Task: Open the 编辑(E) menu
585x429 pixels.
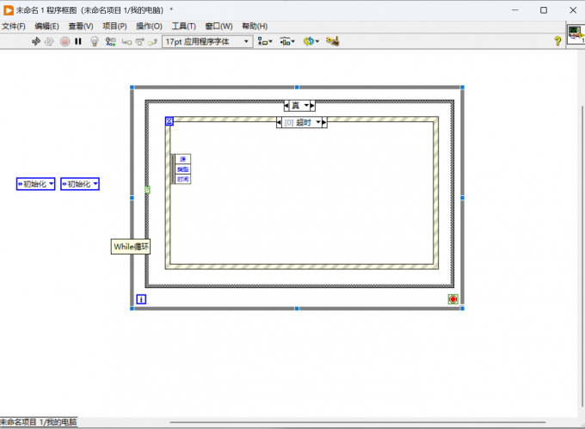Action: tap(46, 26)
